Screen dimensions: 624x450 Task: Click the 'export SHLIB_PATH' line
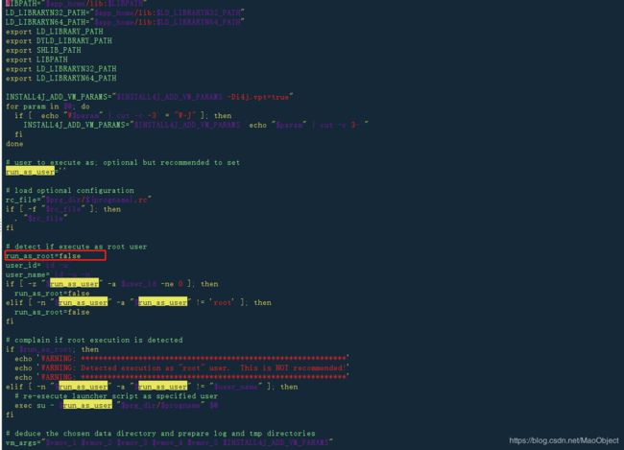(x=43, y=50)
